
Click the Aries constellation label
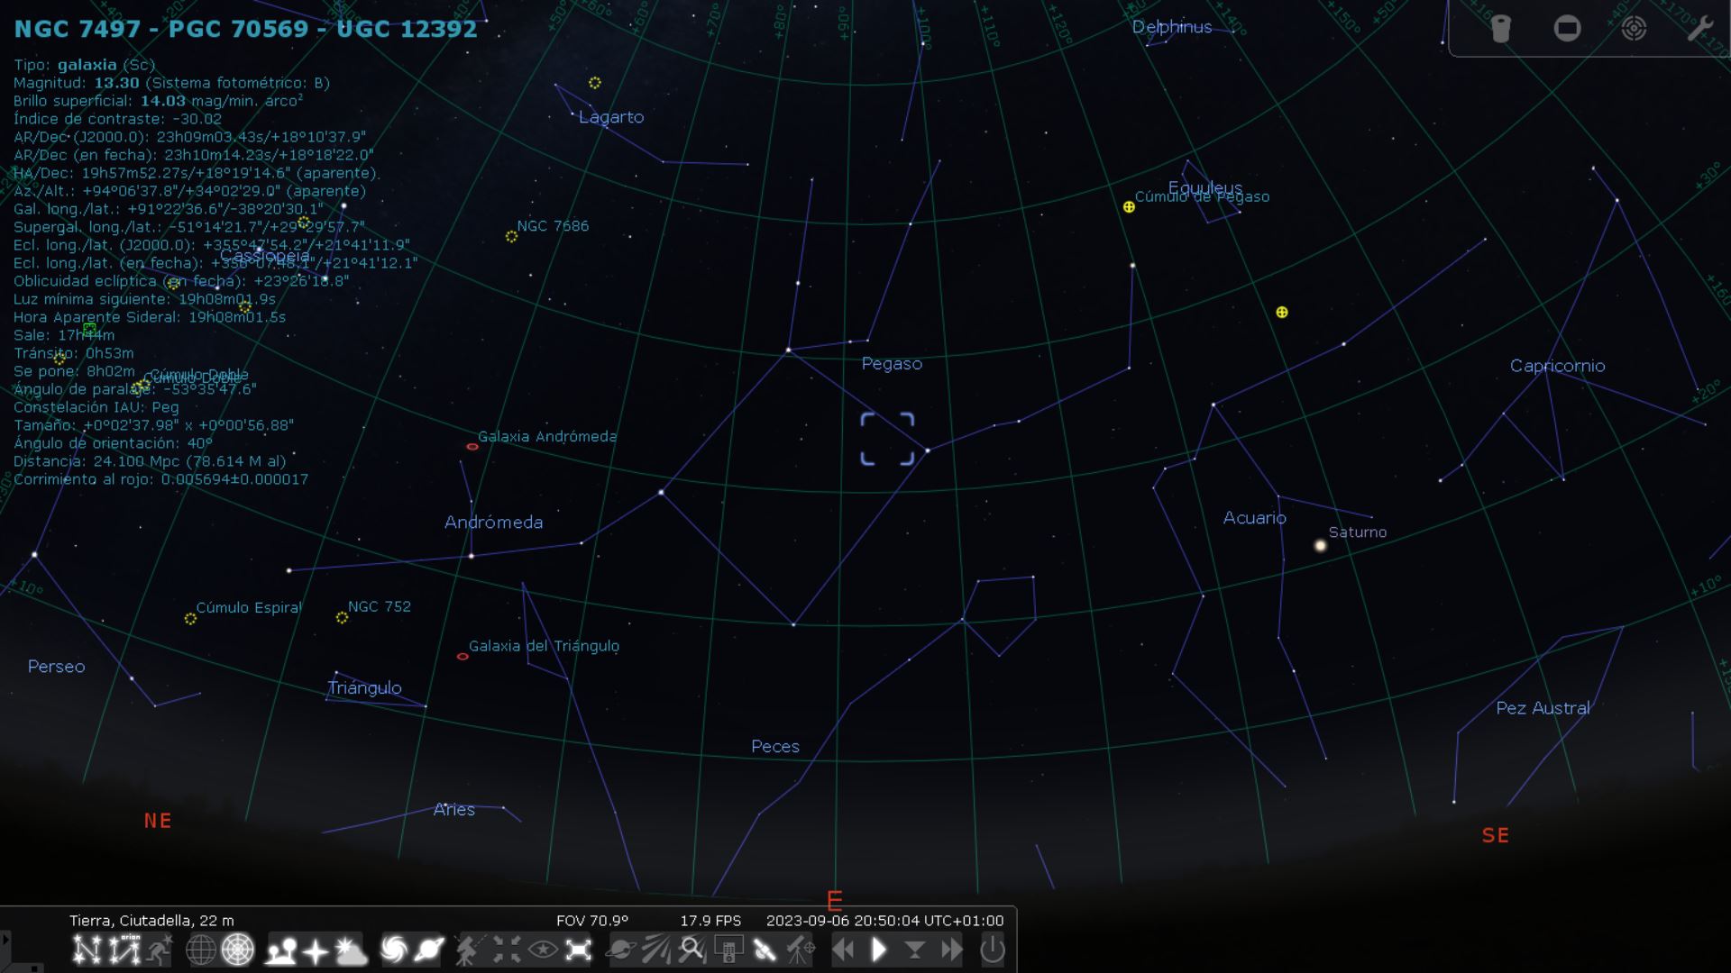click(453, 810)
